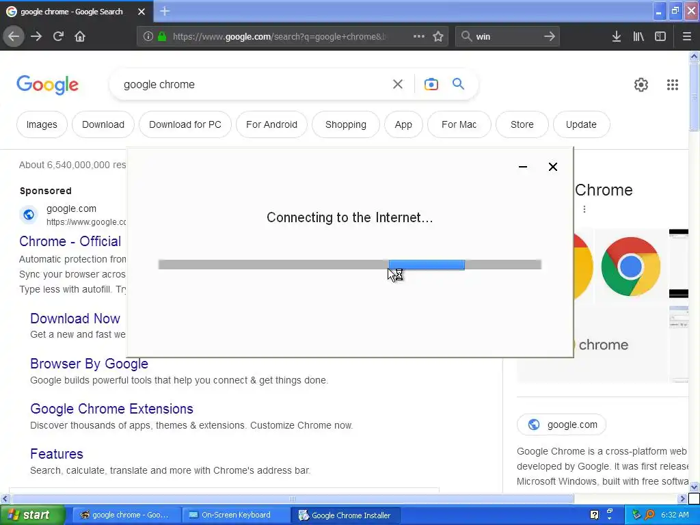Clear the Google search box with X
The height and width of the screenshot is (525, 700).
pos(397,84)
